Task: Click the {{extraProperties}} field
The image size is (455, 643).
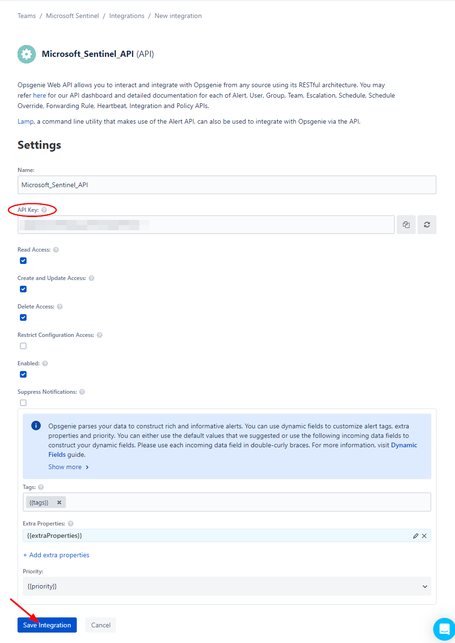Action: coord(227,536)
